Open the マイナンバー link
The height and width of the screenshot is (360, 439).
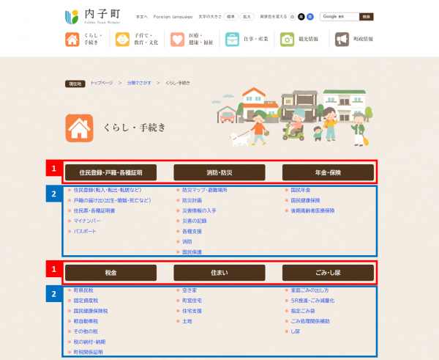click(87, 221)
